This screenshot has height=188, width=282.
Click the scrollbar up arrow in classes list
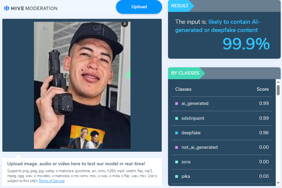click(278, 82)
